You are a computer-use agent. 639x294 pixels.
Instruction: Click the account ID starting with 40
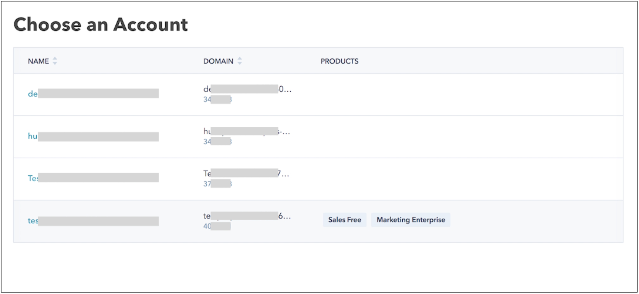217,226
